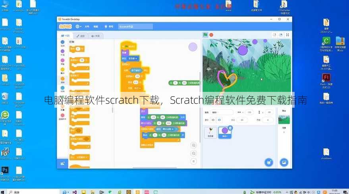
Task: Delete the selected purple ball sprite
Action: [230, 128]
